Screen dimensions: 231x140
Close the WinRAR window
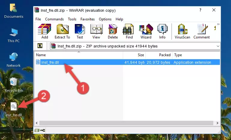click(x=214, y=10)
